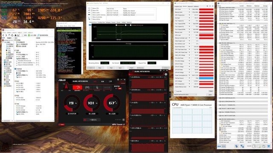Select Silent mode icon in GPU Tweak
This screenshot has width=273, height=153.
(x=97, y=87)
